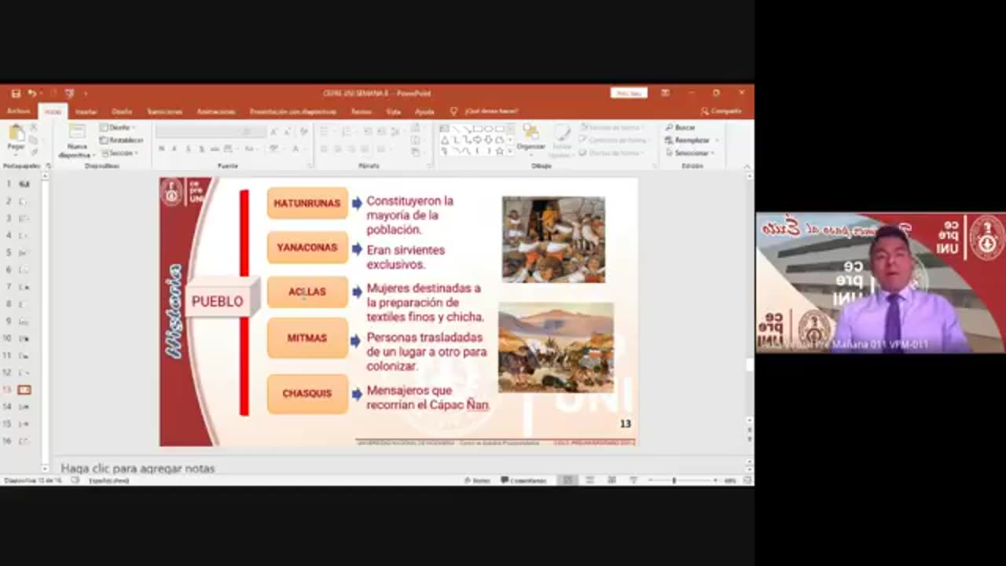Viewport: 1006px width, 566px height.
Task: Click the Comentarios button in status bar
Action: point(523,480)
